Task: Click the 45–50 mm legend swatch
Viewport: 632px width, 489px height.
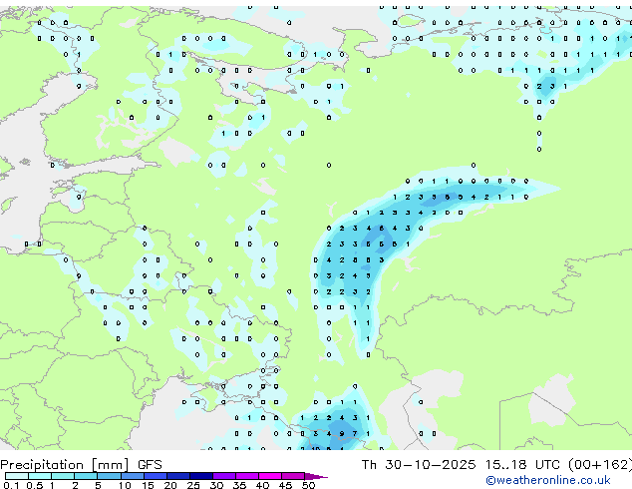Action: pos(293,476)
